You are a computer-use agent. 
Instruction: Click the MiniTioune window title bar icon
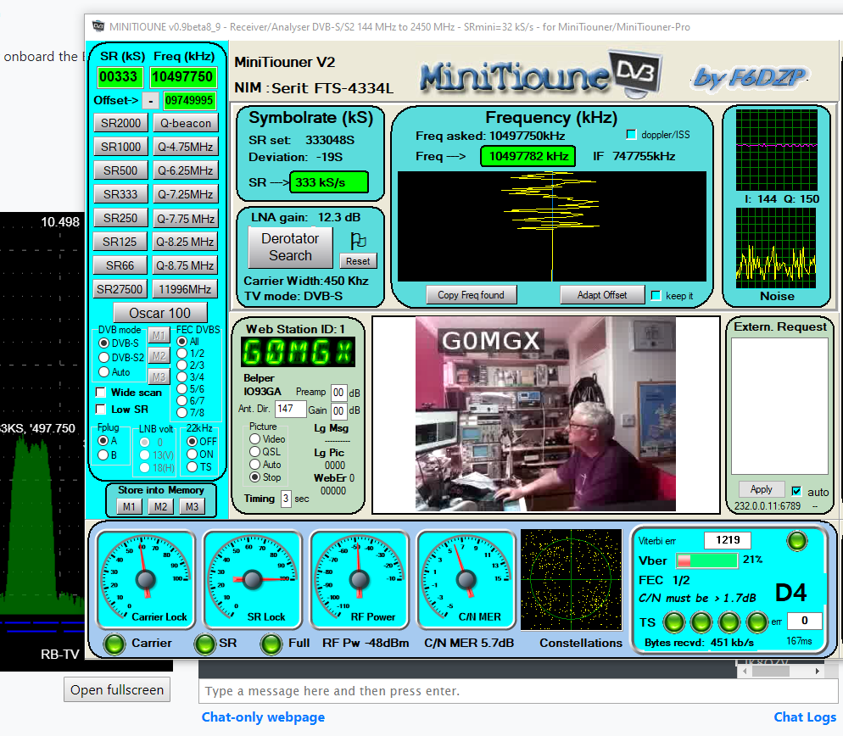click(98, 26)
